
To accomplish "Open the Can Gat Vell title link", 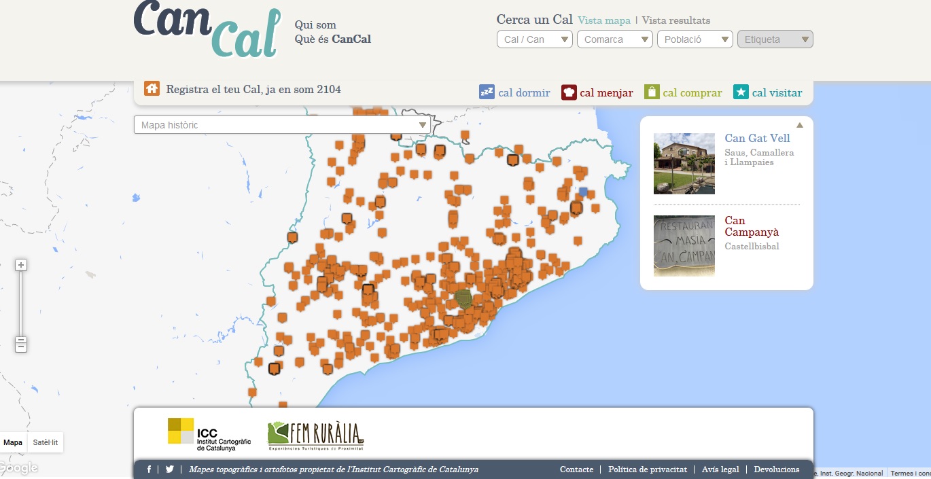I will tap(757, 139).
